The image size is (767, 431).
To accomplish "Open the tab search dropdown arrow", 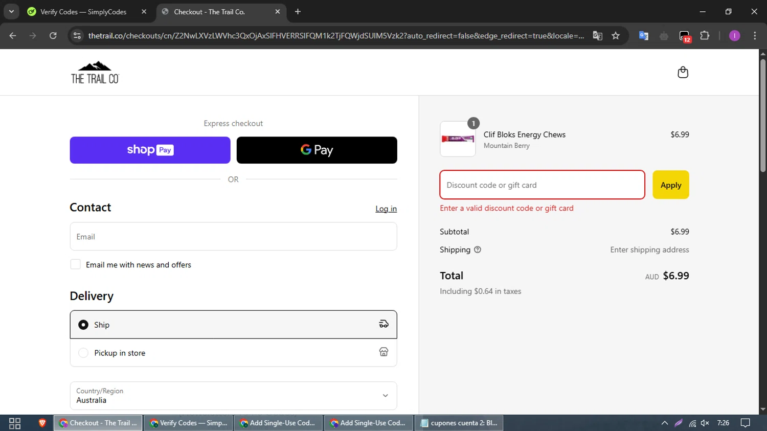I will point(11,12).
